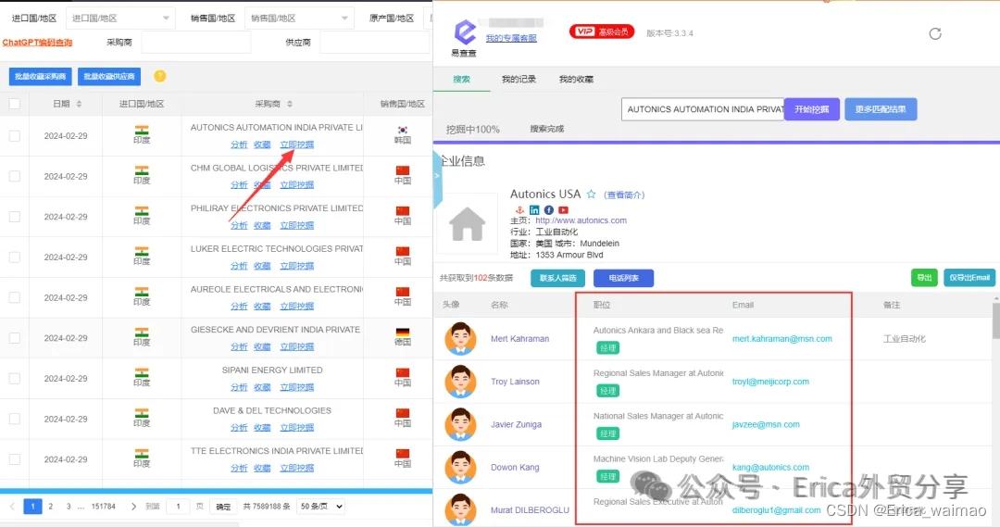Image resolution: width=1000 pixels, height=527 pixels.
Task: Click the contacts list vertical scrollbar
Action: pos(996,319)
